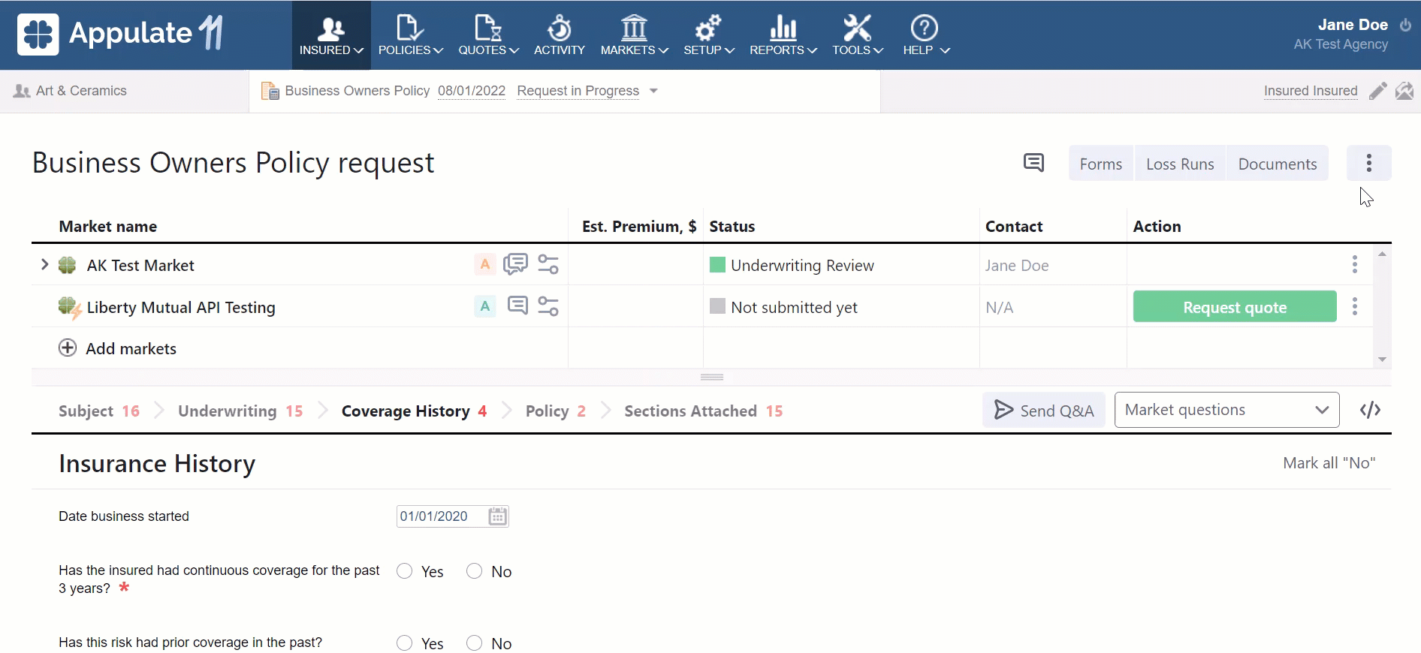Viewport: 1421px width, 653px height.
Task: Expand the AK Test Market row
Action: [x=44, y=264]
